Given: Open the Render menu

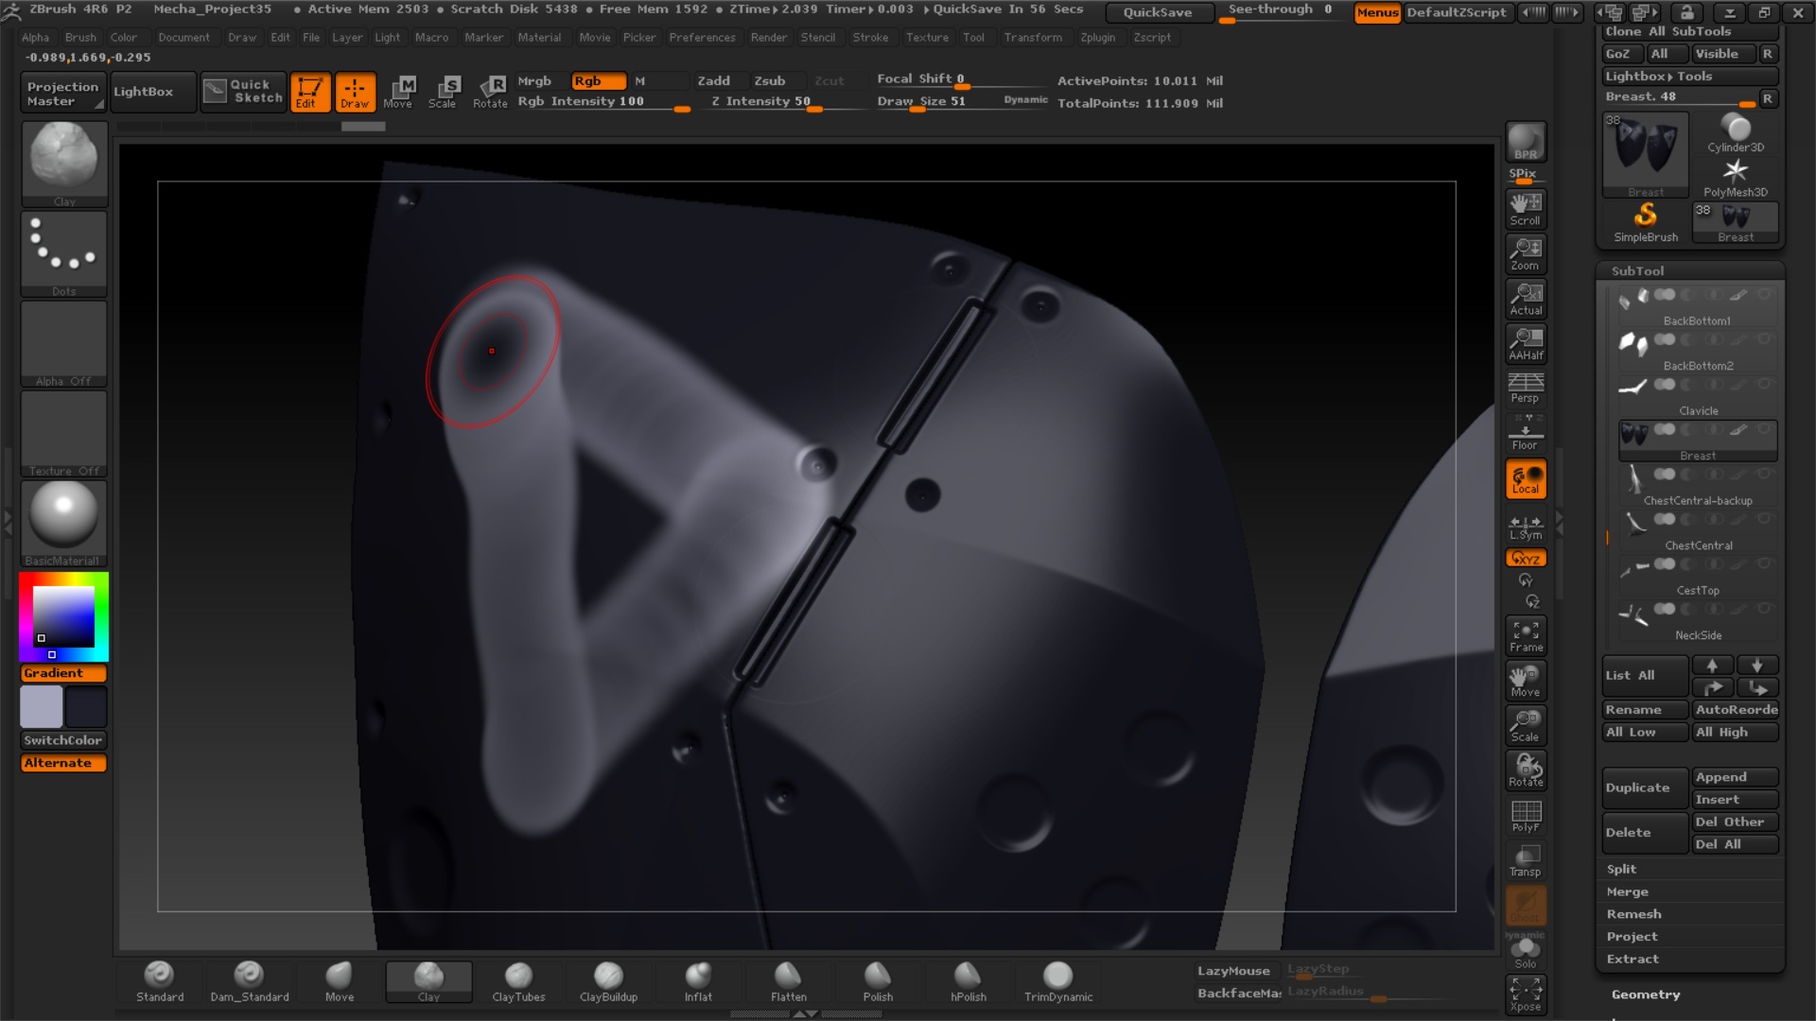Looking at the screenshot, I should tap(768, 37).
